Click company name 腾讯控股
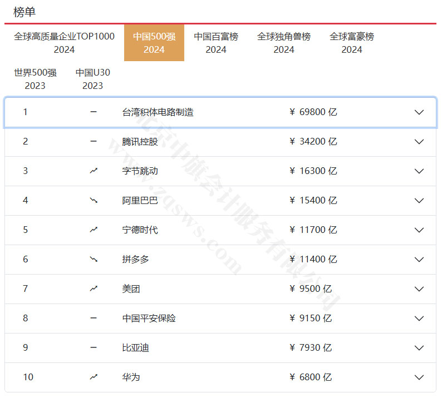The image size is (442, 398). click(x=140, y=142)
